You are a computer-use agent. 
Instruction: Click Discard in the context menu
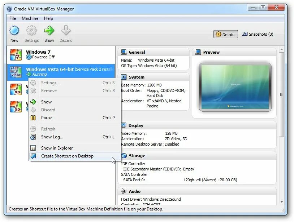point(75,110)
